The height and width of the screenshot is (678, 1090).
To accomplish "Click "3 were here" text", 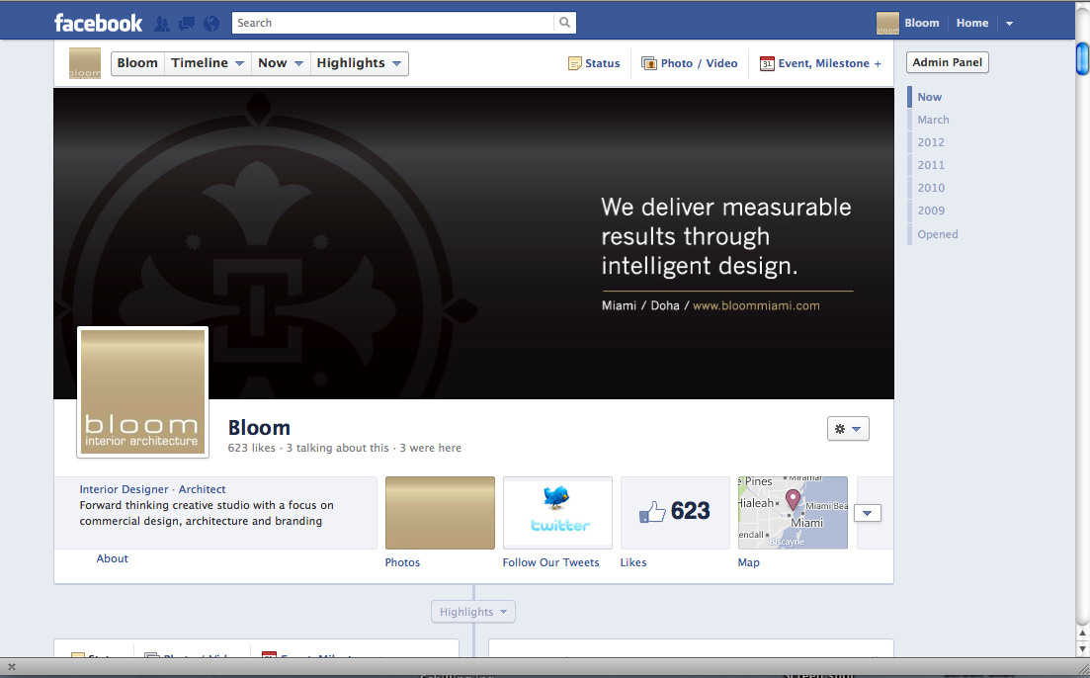I will pyautogui.click(x=430, y=448).
